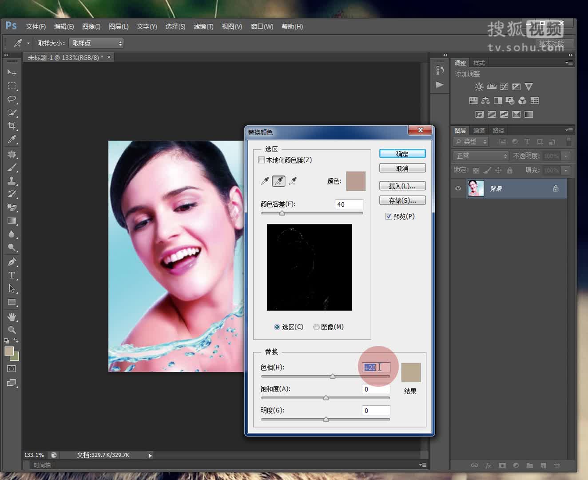
Task: Switch to the Styles tab
Action: (x=479, y=63)
